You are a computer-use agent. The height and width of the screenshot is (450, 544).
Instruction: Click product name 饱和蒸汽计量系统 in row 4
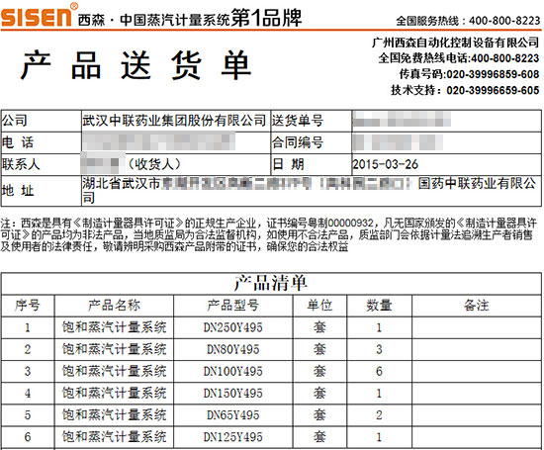click(x=114, y=393)
